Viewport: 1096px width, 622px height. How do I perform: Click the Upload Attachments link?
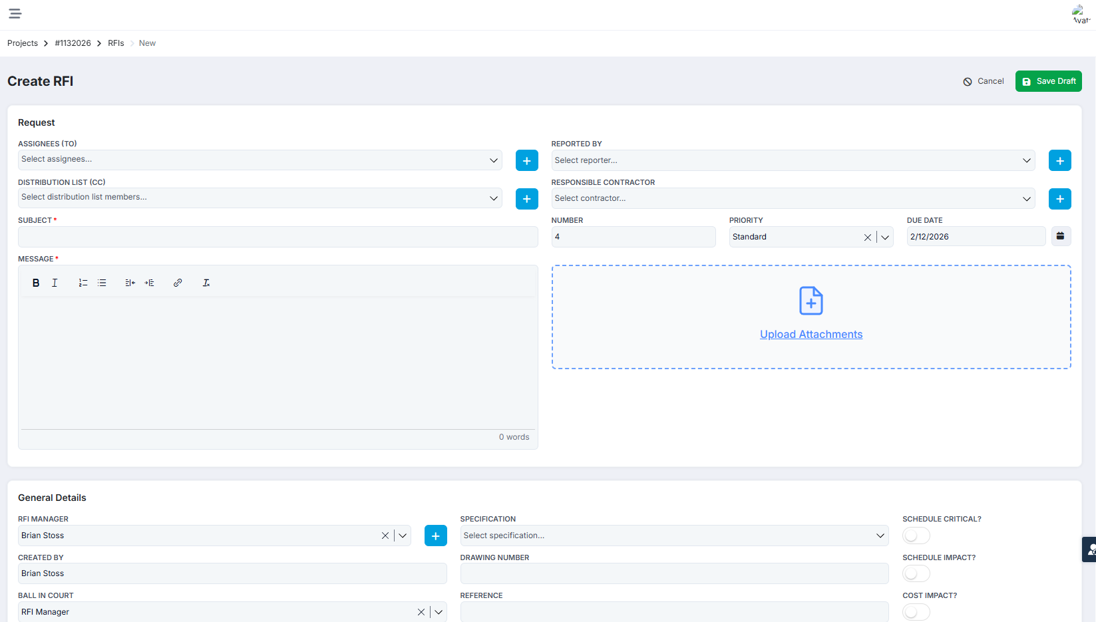pos(811,334)
